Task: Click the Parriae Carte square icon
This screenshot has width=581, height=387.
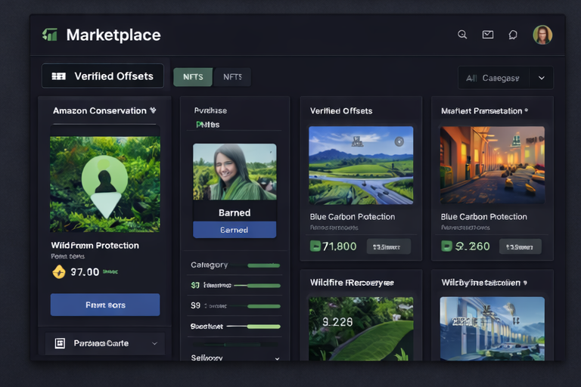Action: [x=60, y=343]
